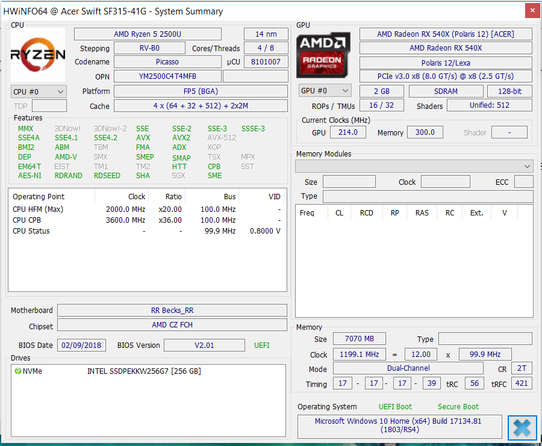Viewport: 542px width, 446px height.
Task: Click the empty ECC field
Action: point(524,181)
